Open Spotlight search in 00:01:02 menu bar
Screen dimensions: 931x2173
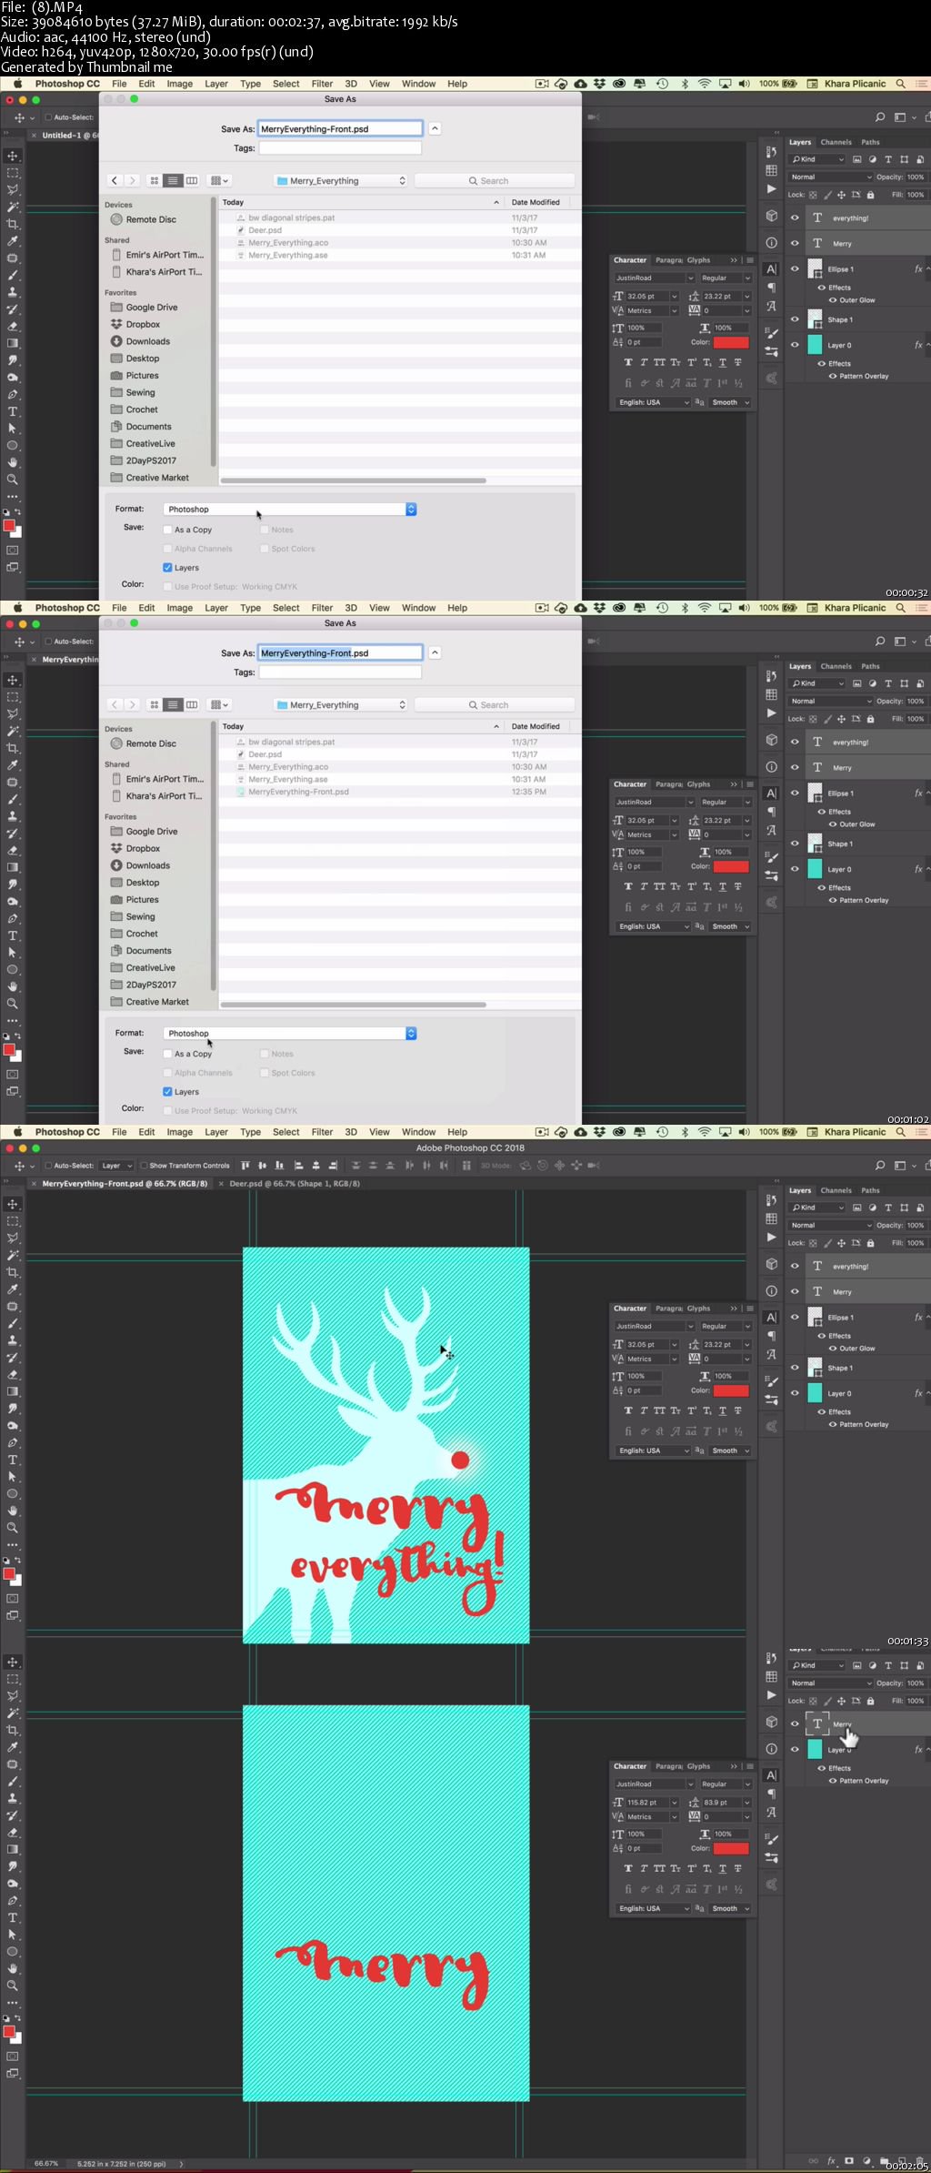[x=900, y=608]
